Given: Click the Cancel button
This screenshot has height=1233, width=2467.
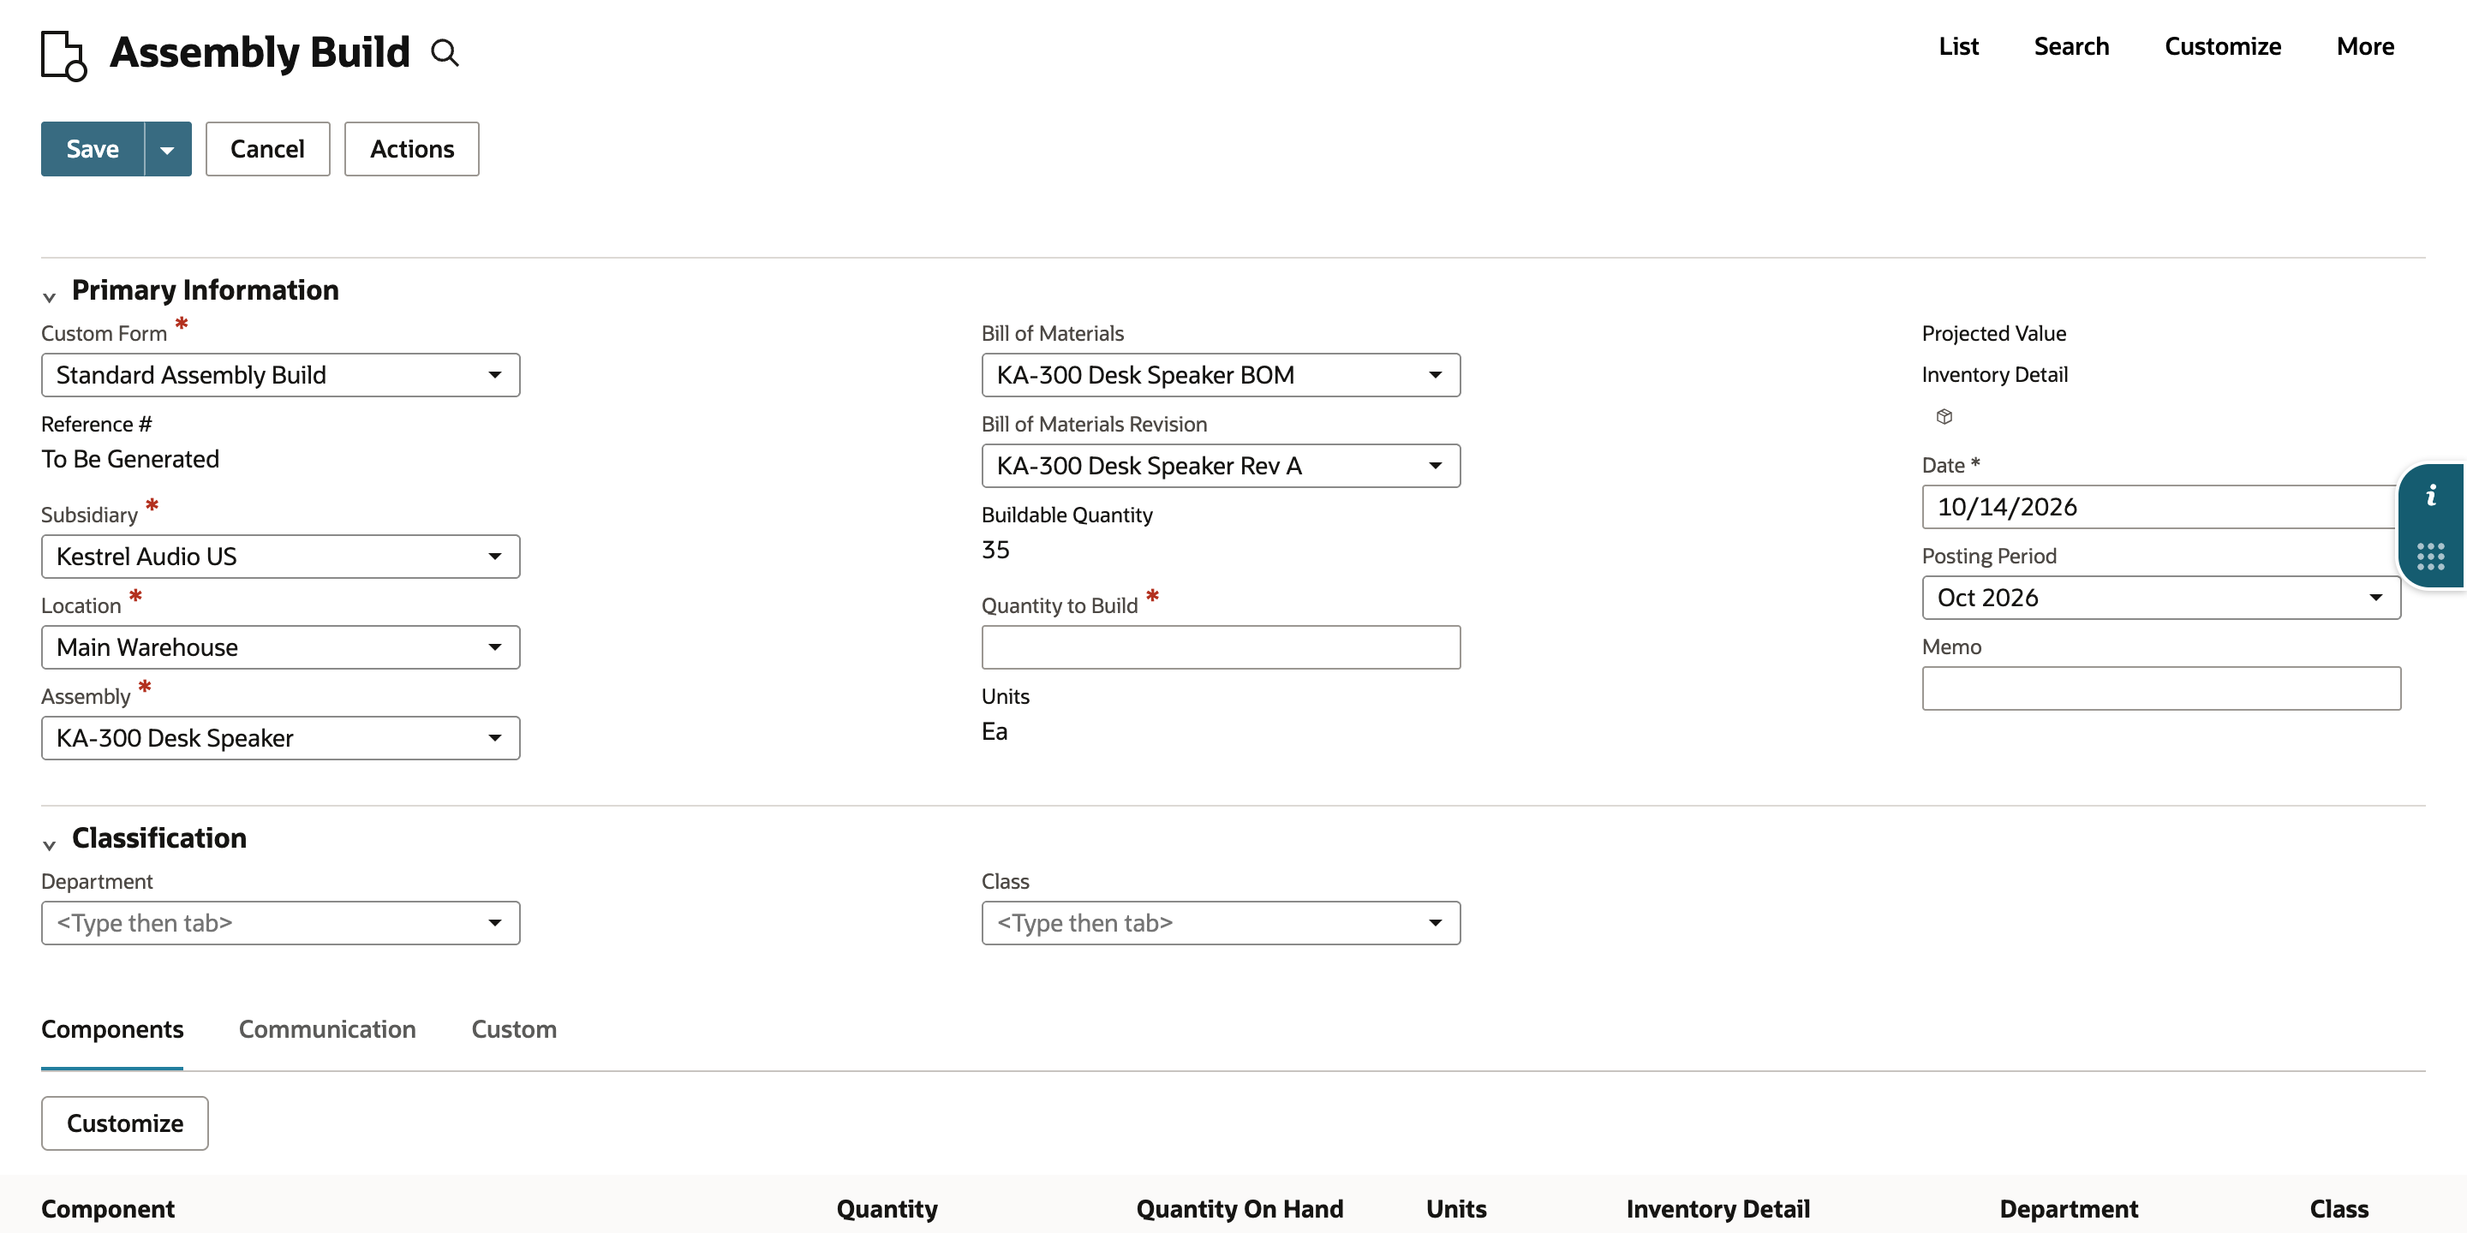Looking at the screenshot, I should click(267, 149).
